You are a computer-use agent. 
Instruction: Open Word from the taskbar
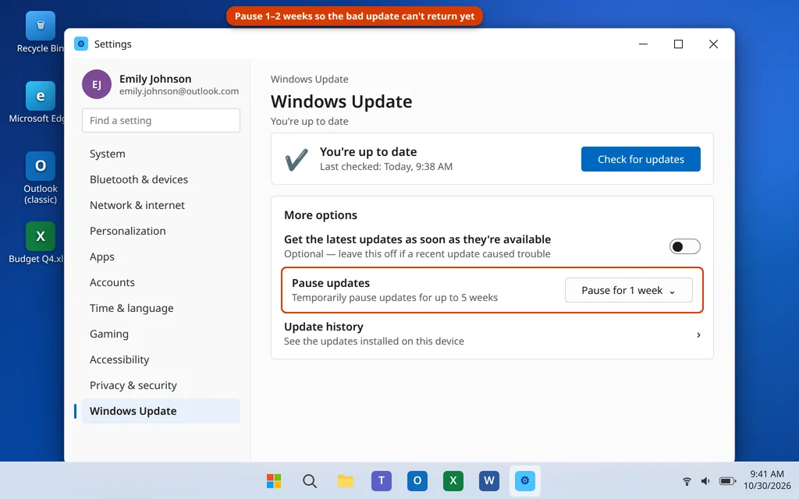[x=489, y=480]
